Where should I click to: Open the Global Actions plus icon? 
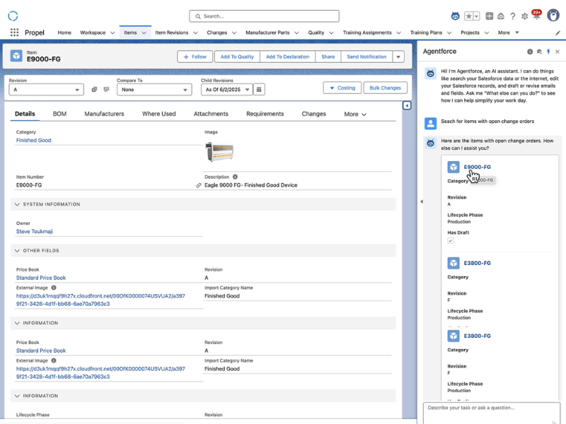pos(489,16)
